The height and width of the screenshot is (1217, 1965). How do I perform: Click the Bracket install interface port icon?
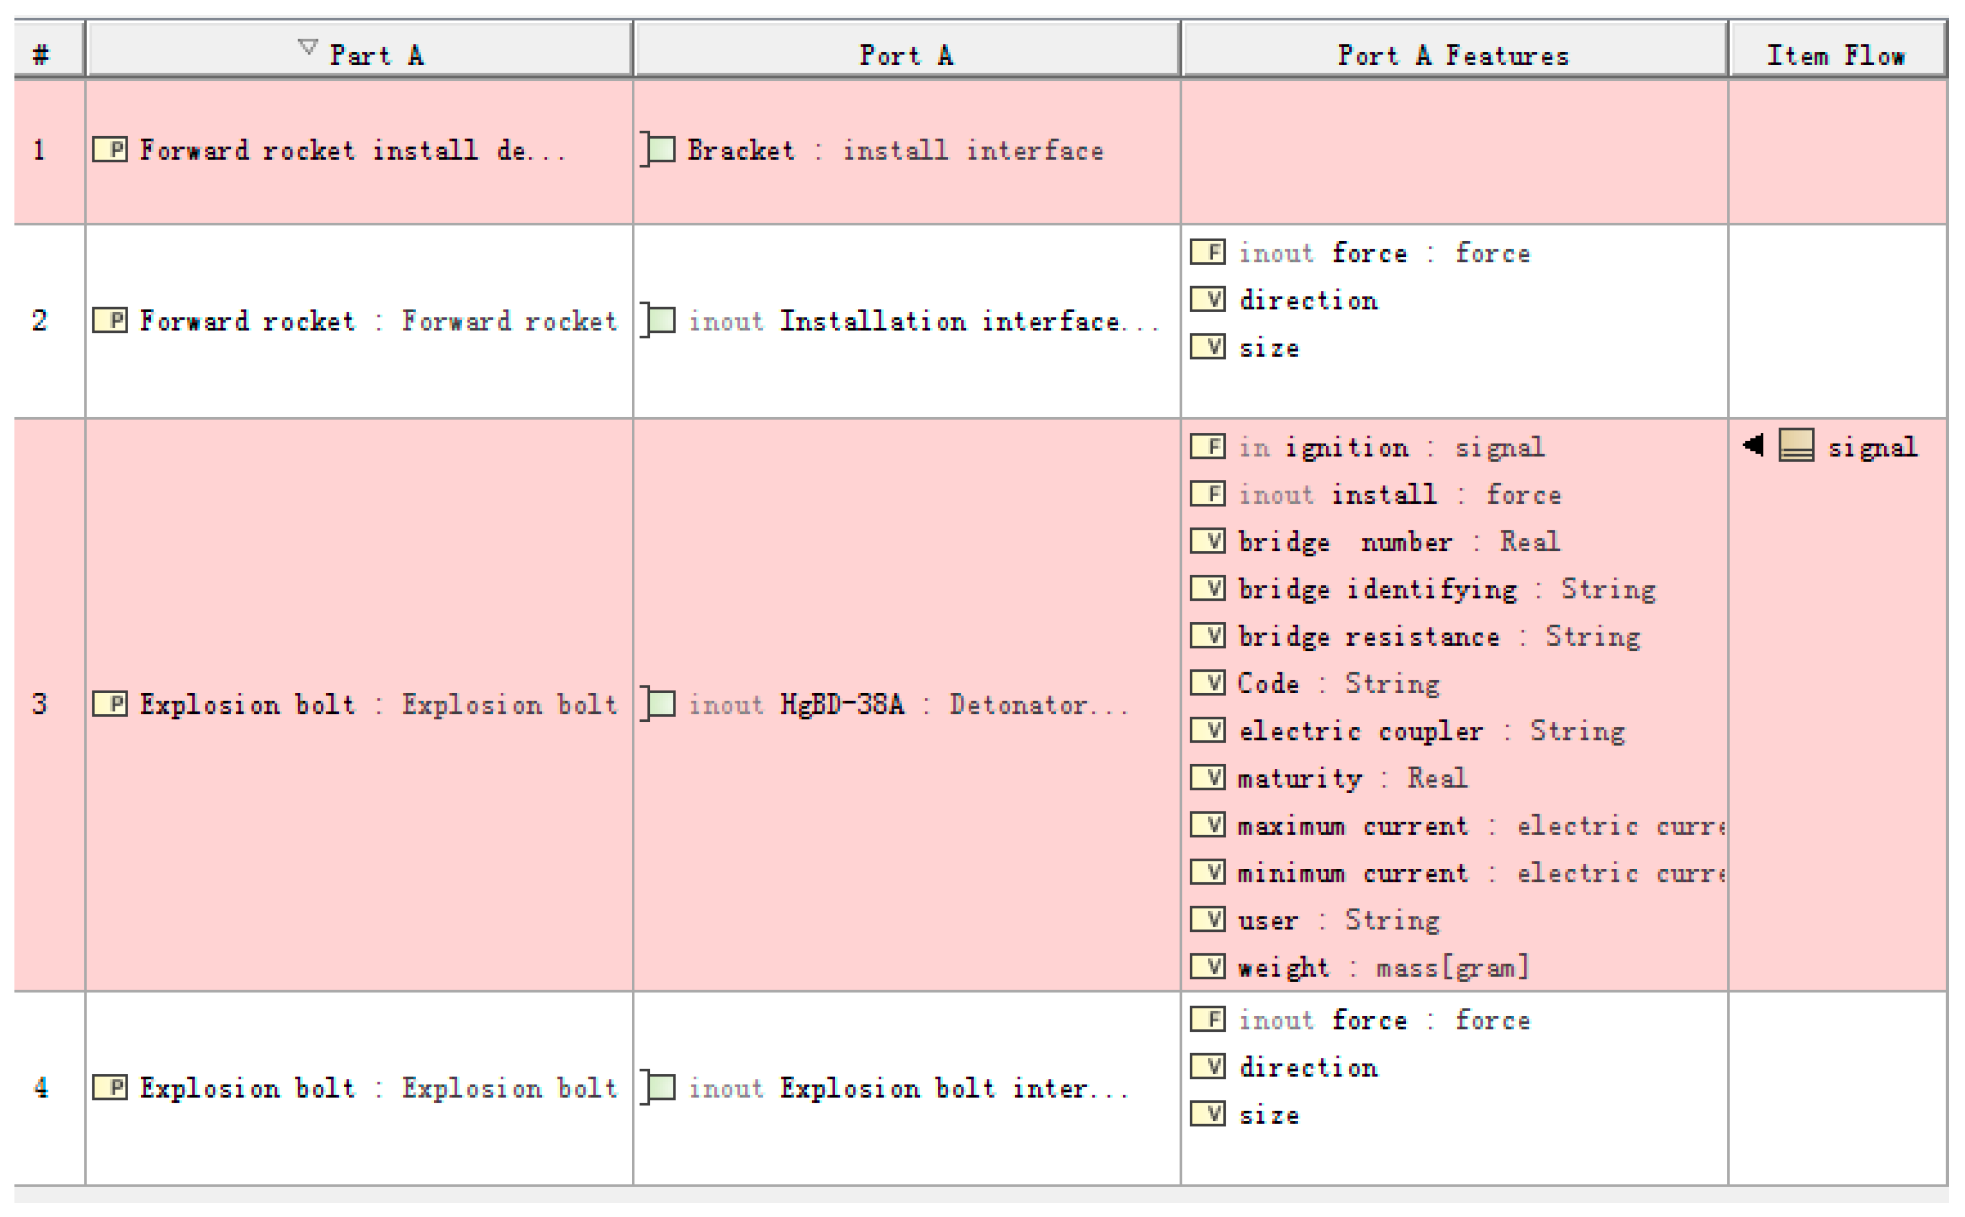click(x=658, y=149)
